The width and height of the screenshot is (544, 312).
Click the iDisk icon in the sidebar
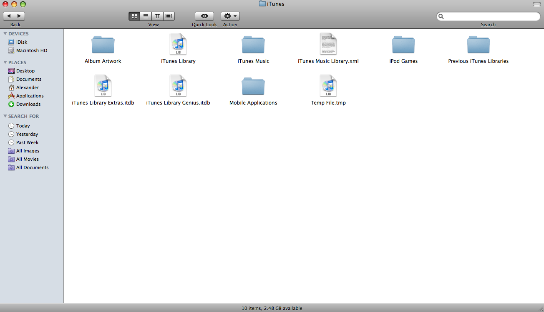[11, 42]
